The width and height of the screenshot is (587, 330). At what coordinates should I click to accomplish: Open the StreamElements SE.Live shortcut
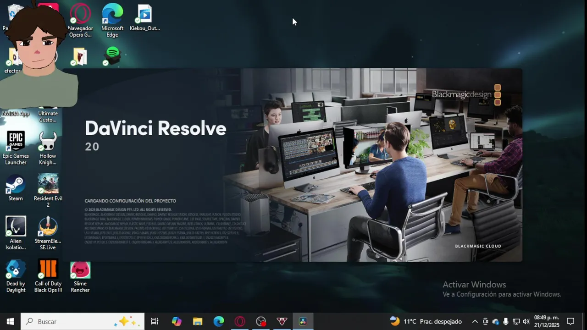48,233
